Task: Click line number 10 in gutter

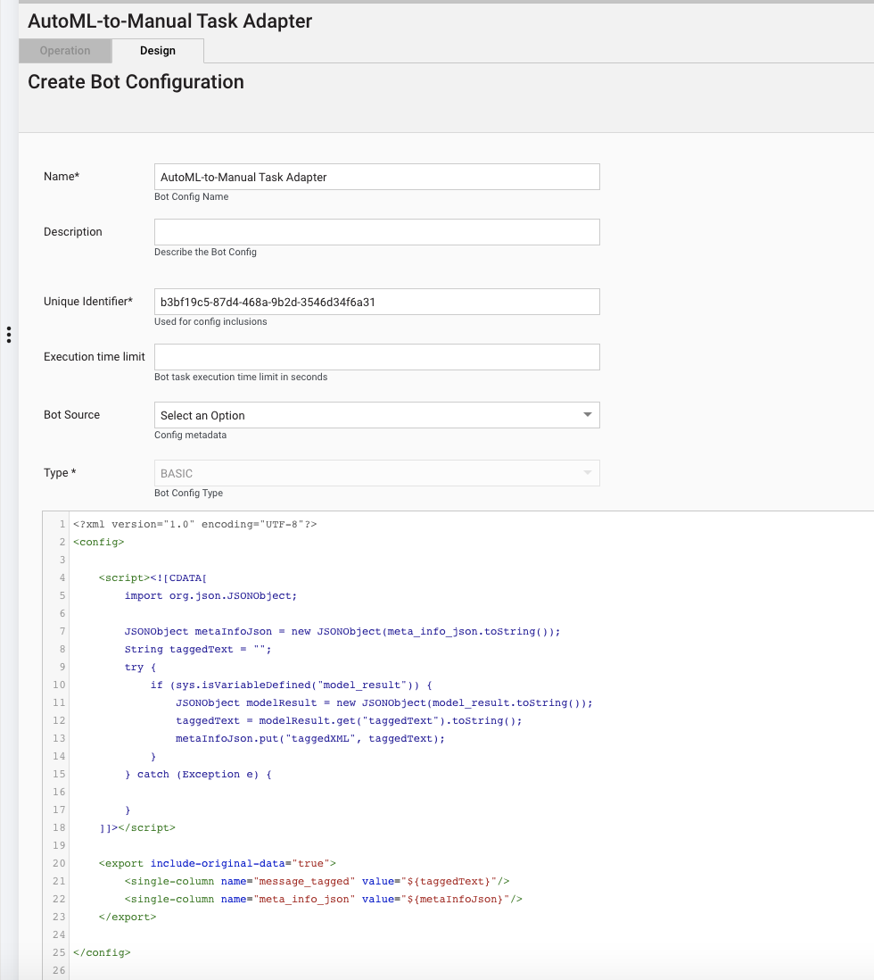Action: point(60,685)
